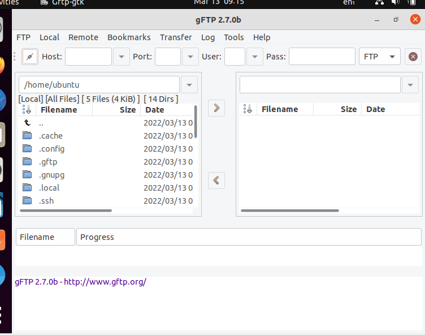This screenshot has width=425, height=335.
Task: Select the '.config' filename
Action: 51,148
